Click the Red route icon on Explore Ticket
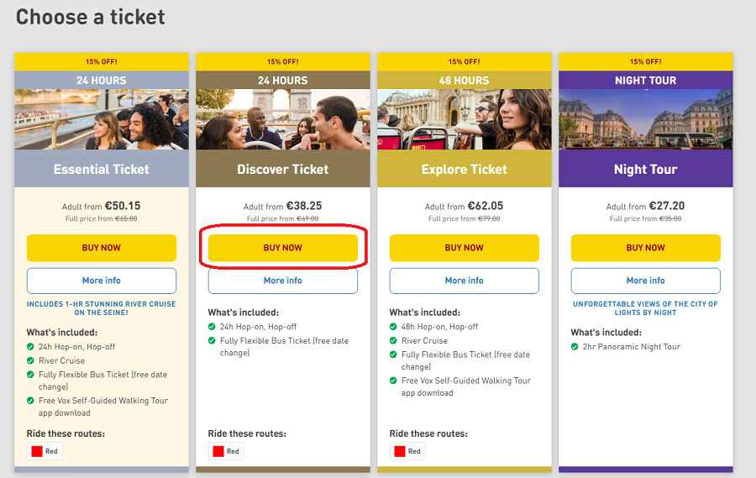 (400, 451)
